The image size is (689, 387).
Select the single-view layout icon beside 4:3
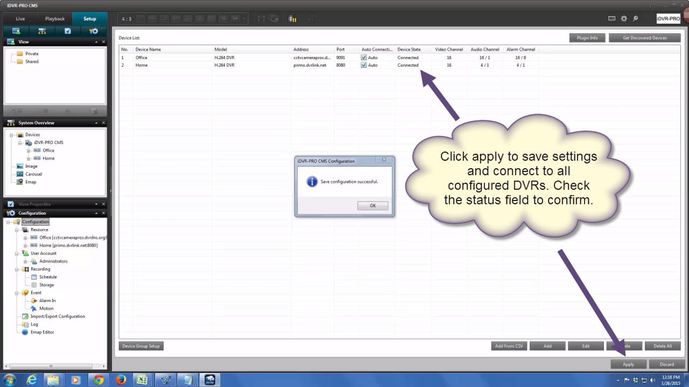tap(140, 19)
